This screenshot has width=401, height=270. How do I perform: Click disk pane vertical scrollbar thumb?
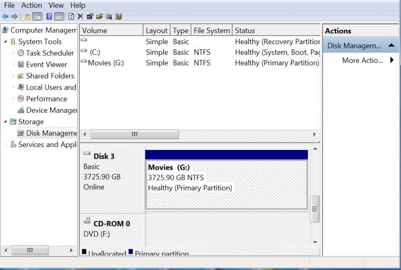(x=315, y=209)
